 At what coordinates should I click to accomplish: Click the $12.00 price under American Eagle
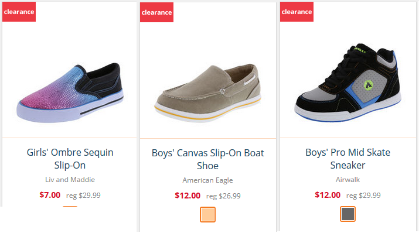[188, 196]
